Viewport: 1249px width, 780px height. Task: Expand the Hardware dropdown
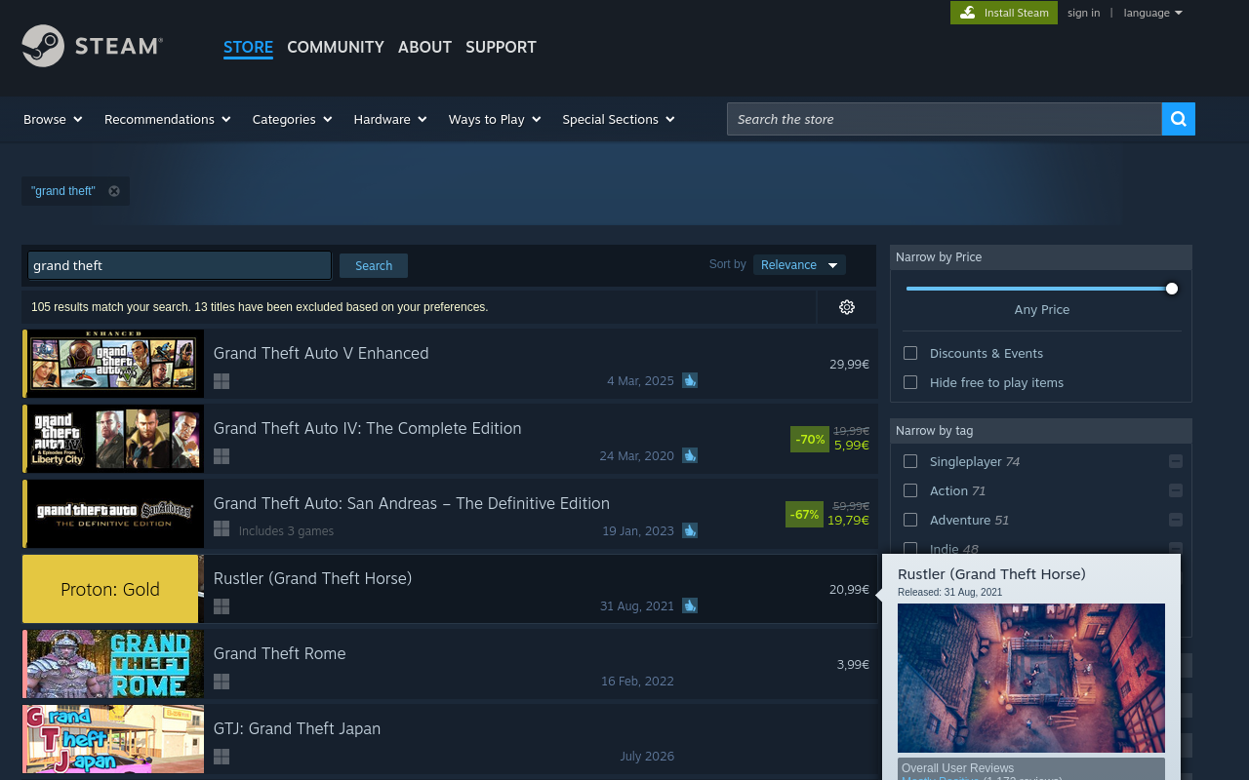click(390, 119)
